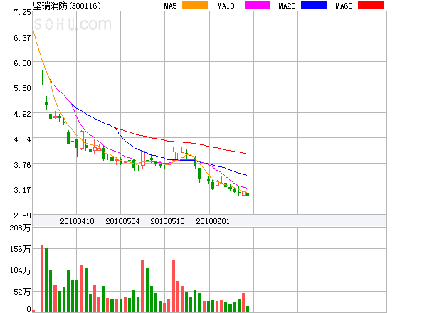Viewport: 427px width, 313px height.
Task: Click the 4.34 price axis label
Action: (22, 139)
